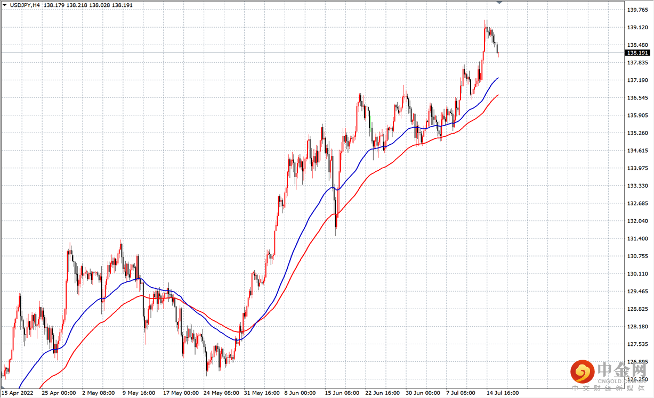The height and width of the screenshot is (398, 654).
Task: Click the 130.755 price axis label
Action: point(637,256)
